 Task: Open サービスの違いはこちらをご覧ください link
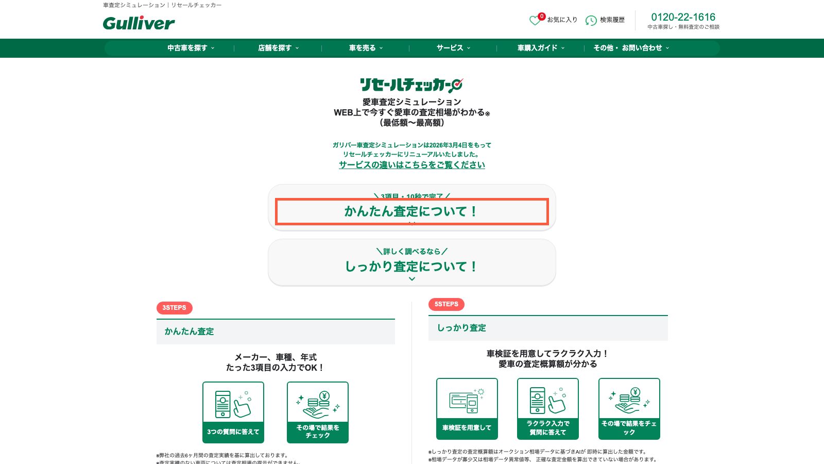[x=412, y=165]
